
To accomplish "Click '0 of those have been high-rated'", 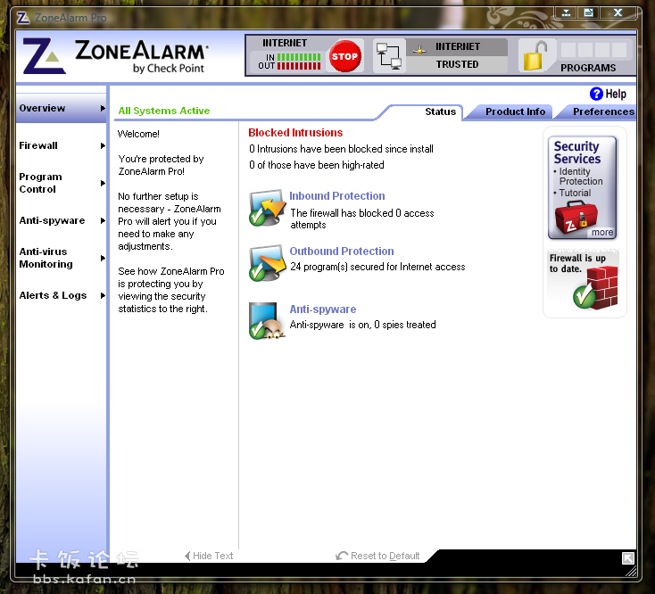I will tap(316, 165).
